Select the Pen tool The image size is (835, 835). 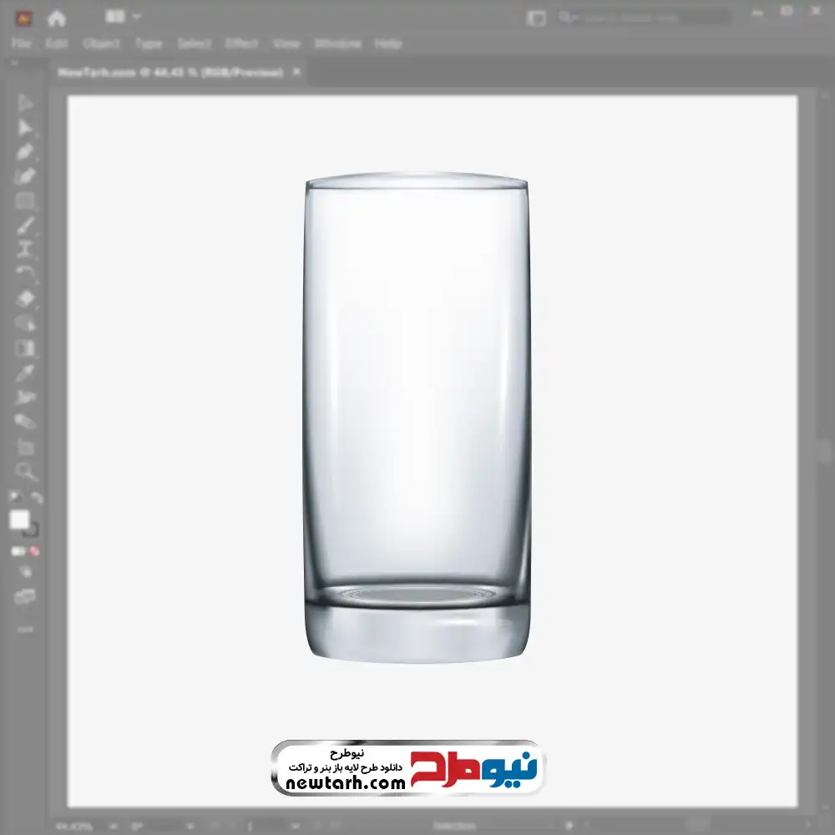tap(25, 152)
